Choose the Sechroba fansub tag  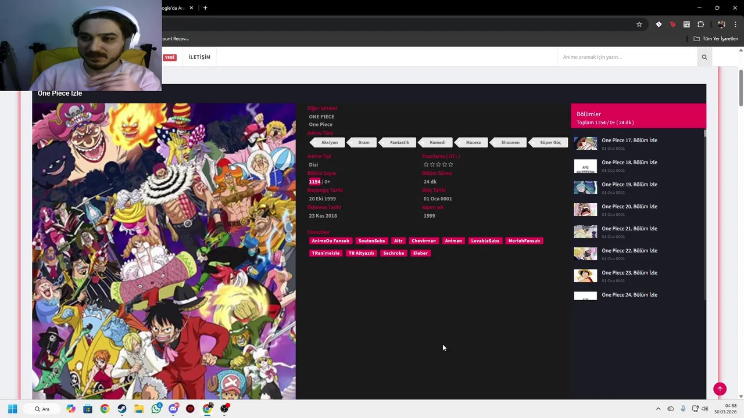pyautogui.click(x=394, y=253)
